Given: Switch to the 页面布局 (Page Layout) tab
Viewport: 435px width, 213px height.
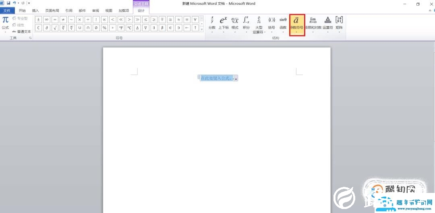Looking at the screenshot, I should [x=52, y=10].
